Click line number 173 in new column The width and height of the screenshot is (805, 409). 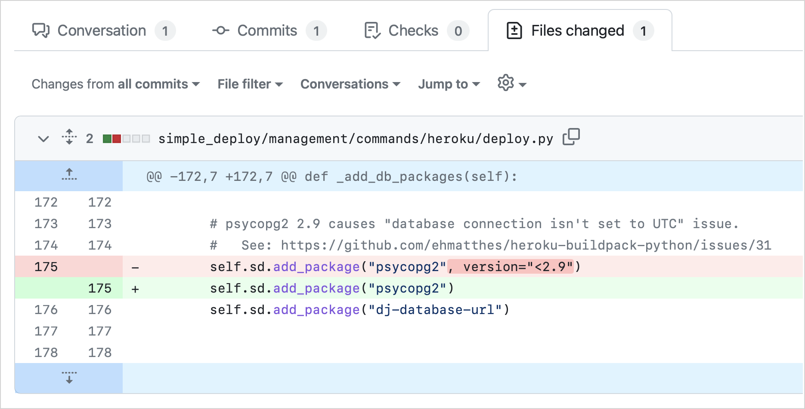coord(100,223)
